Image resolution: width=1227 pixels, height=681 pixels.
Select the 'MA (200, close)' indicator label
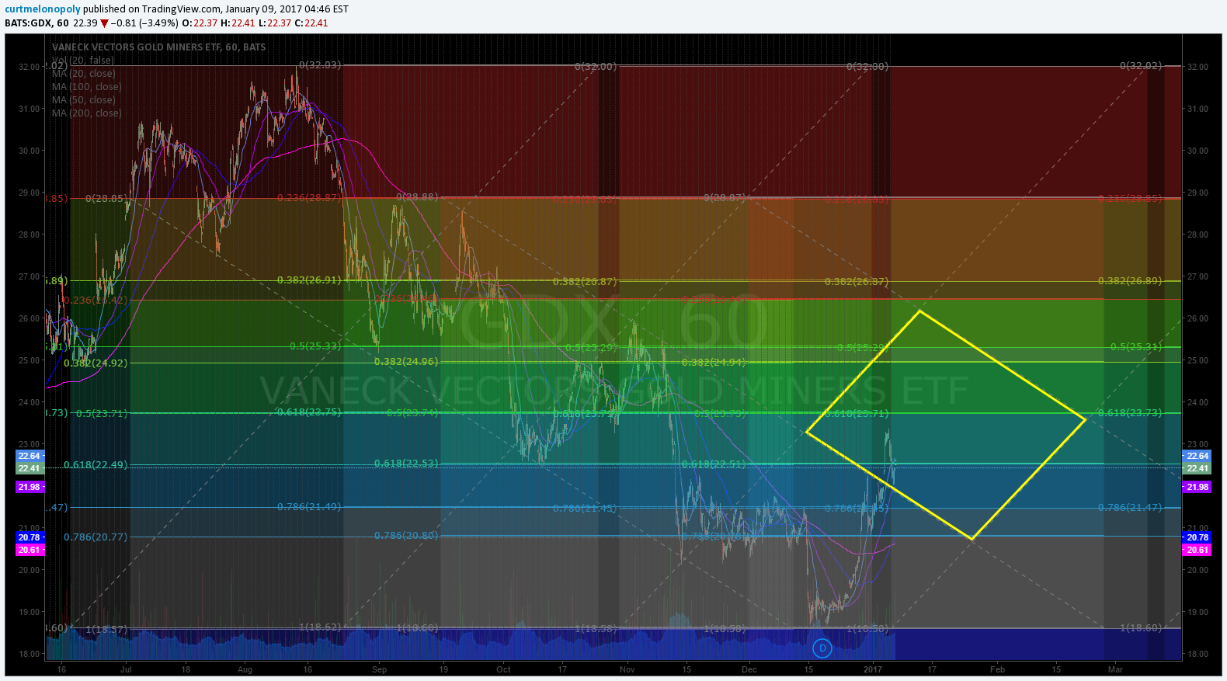86,113
